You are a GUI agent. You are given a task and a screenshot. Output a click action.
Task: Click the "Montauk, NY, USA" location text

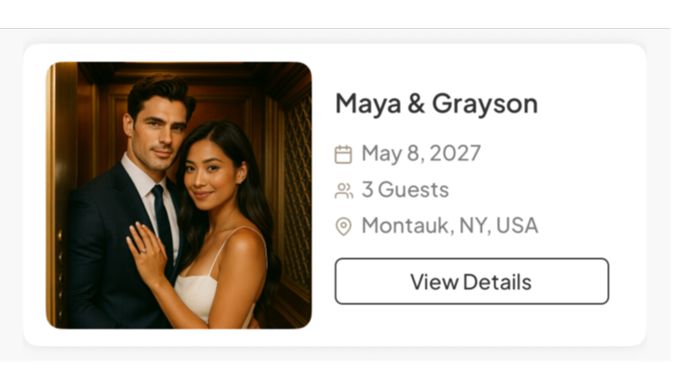(x=450, y=226)
